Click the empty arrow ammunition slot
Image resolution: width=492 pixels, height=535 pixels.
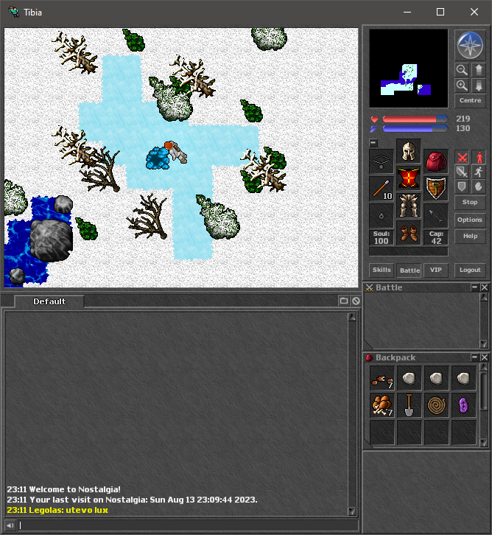[436, 216]
